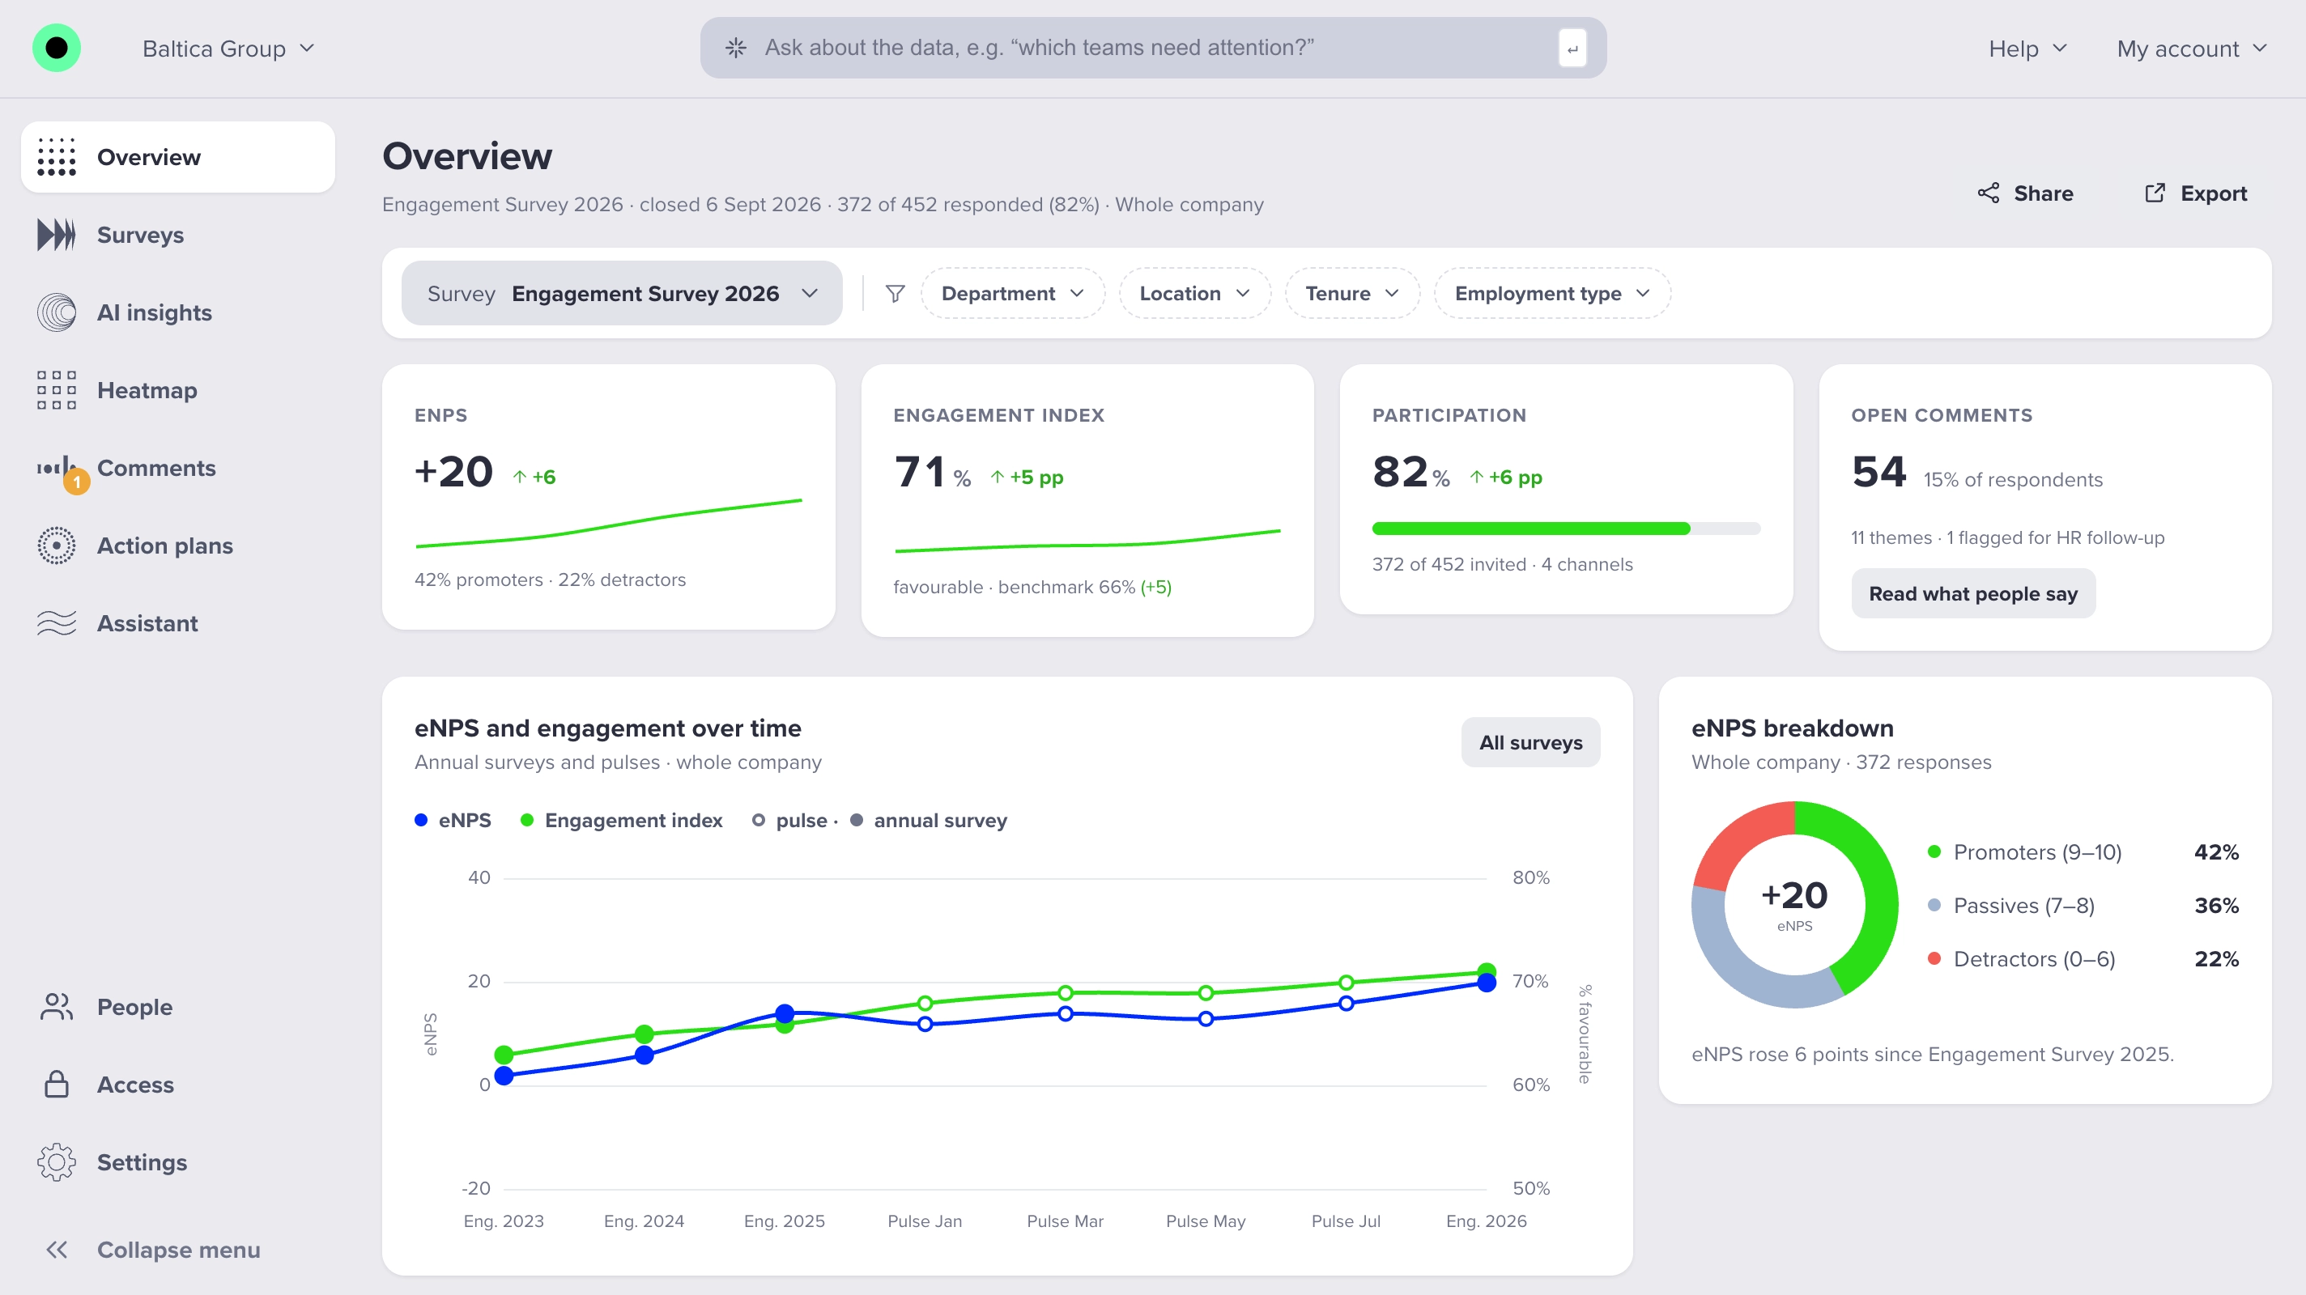Image resolution: width=2306 pixels, height=1295 pixels.
Task: Click the sparkle icon in the search bar
Action: [736, 48]
